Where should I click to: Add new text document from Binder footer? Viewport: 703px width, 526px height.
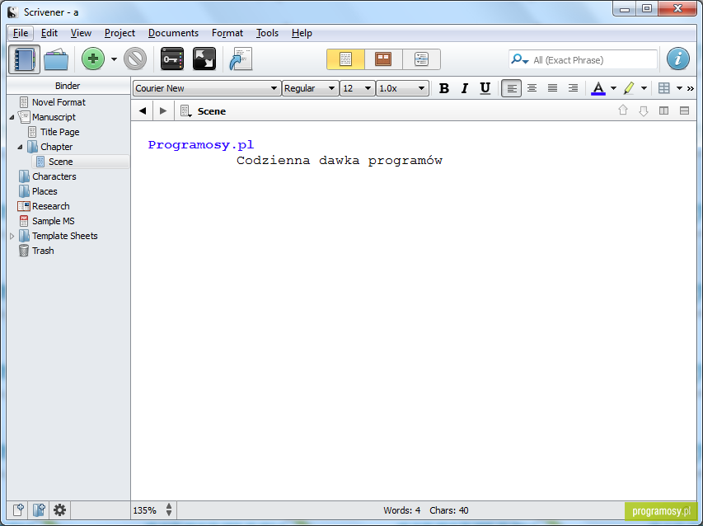pos(18,510)
